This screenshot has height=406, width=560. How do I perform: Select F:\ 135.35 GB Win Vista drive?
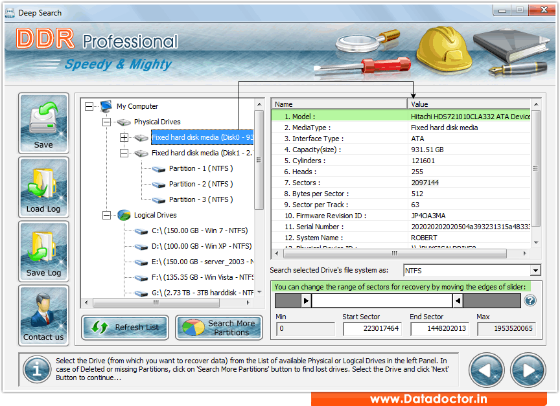pos(202,277)
